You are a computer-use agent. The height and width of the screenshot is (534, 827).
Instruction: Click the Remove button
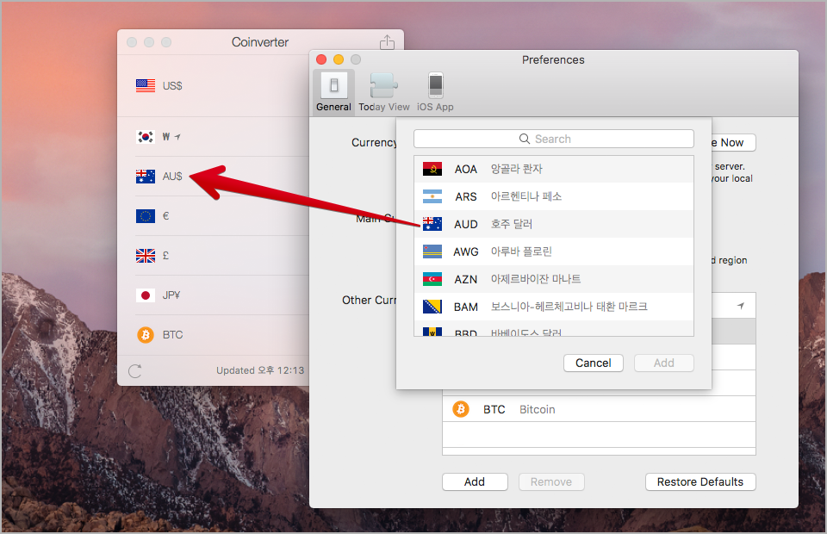pyautogui.click(x=551, y=481)
